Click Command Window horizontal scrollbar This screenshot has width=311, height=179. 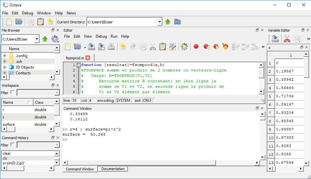[x=141, y=162]
